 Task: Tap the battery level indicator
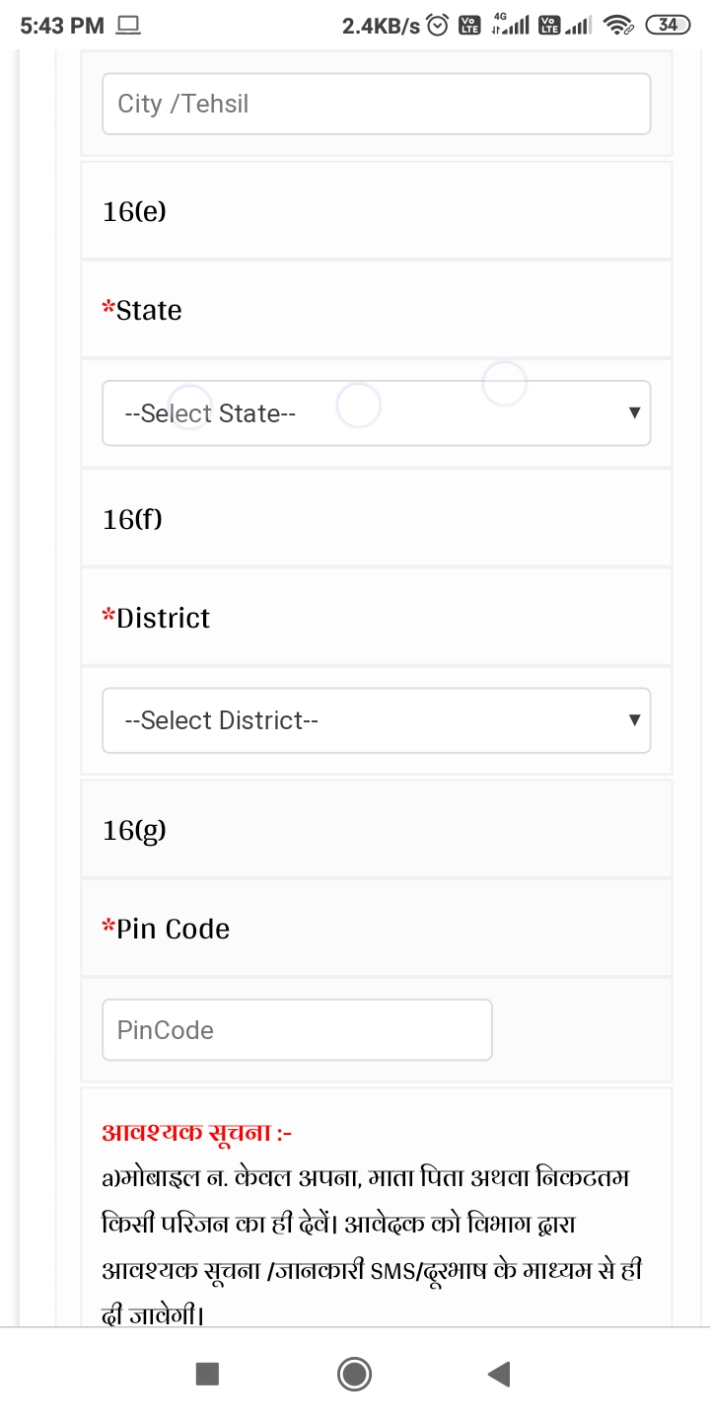coord(668,26)
